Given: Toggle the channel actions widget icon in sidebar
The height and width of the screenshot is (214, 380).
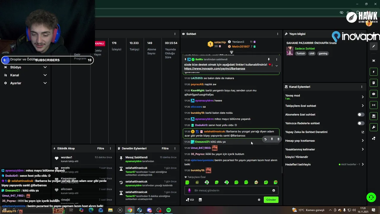Looking at the screenshot, I should click(373, 116).
